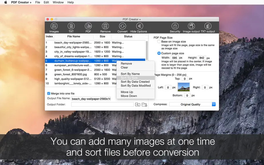Screen dimensions: 264x165
Task: Click the PDF toolbar icon
Action: click(88, 26)
